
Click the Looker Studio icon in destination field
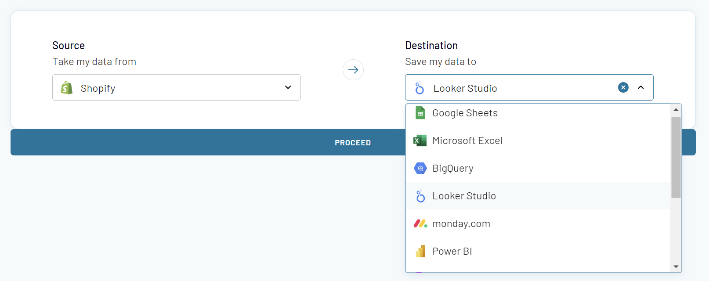420,88
